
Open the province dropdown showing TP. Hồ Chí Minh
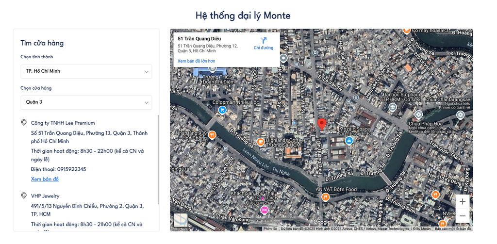click(86, 71)
